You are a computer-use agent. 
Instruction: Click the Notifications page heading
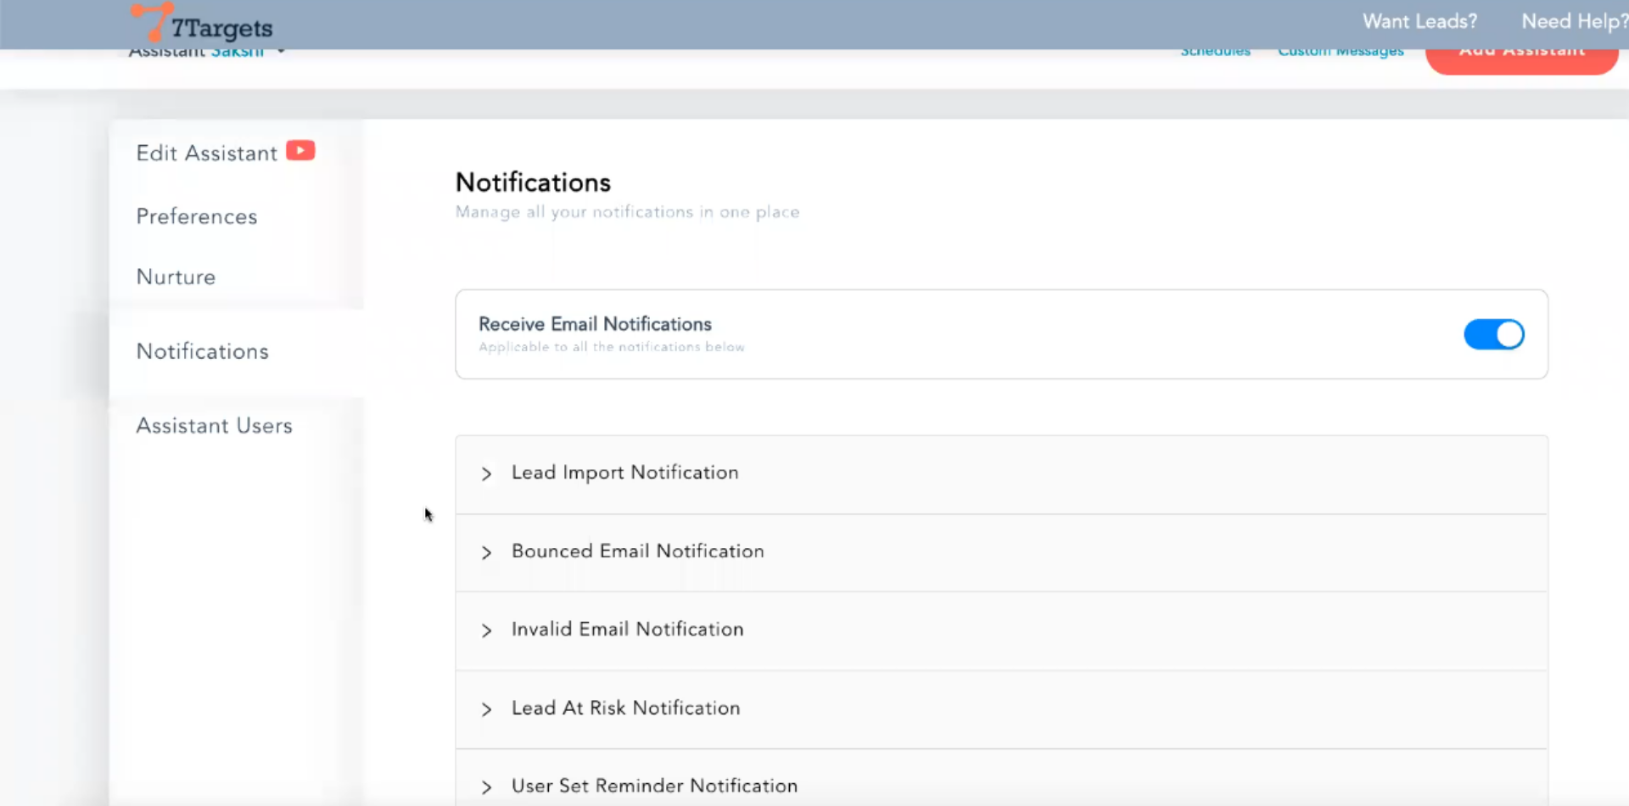[533, 182]
